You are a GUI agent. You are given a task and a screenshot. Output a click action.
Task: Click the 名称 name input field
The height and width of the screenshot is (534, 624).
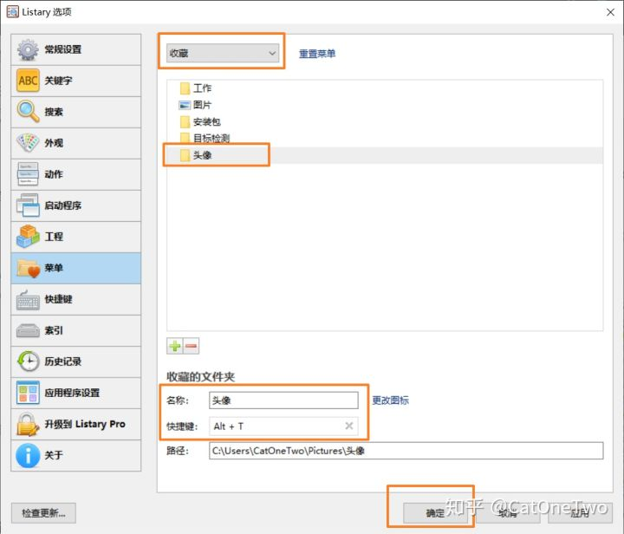click(x=283, y=400)
